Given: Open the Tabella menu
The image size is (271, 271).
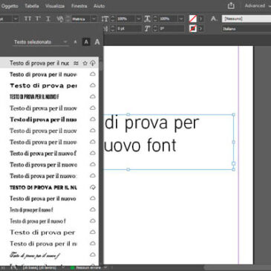Looking at the screenshot, I should [32, 6].
